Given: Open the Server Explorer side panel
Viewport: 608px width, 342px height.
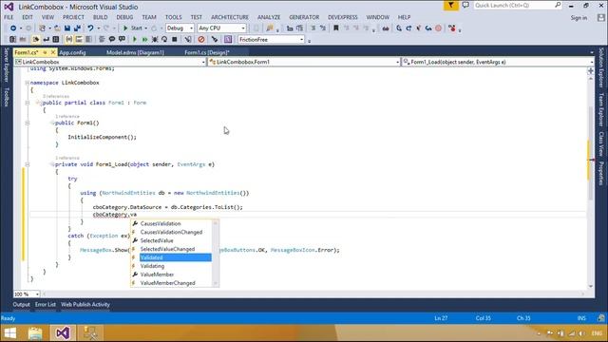Looking at the screenshot, I should point(7,65).
